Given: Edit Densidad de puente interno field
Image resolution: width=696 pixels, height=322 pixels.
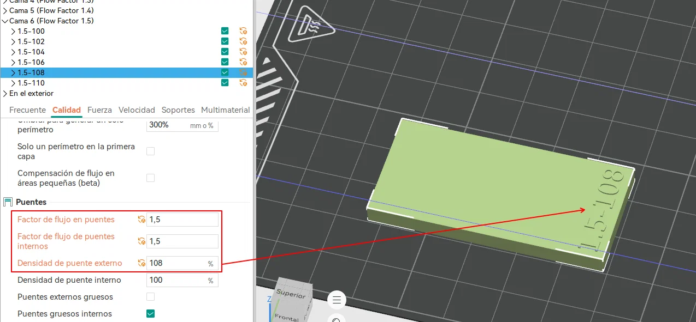Looking at the screenshot, I should pos(182,280).
